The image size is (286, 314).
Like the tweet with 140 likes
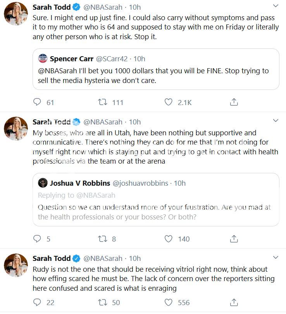(169, 239)
